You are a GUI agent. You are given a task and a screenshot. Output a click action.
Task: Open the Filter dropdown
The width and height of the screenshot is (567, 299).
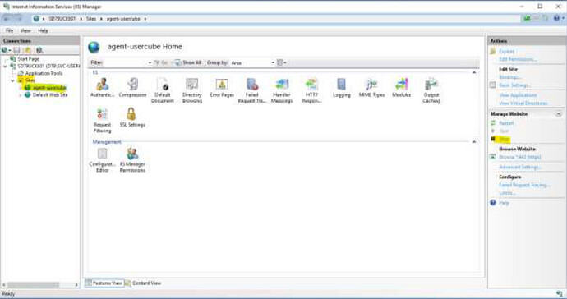[x=150, y=63]
